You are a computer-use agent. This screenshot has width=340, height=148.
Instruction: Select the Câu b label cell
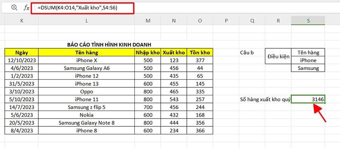(247, 52)
